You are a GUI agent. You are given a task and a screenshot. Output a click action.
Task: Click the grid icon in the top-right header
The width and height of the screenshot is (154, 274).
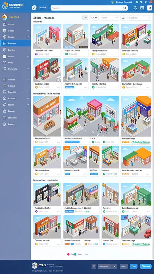click(143, 8)
